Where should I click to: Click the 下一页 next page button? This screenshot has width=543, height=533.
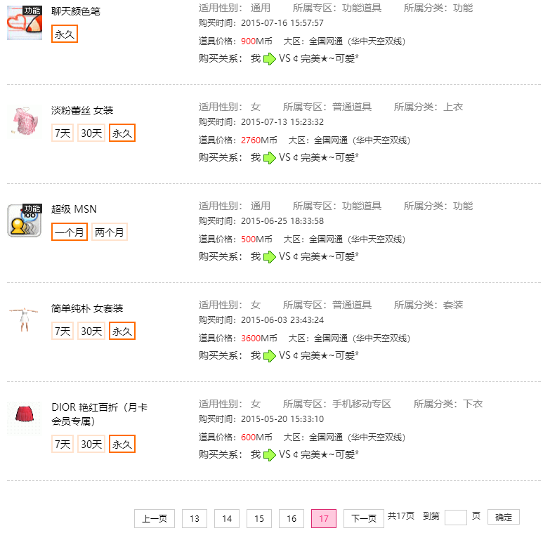364,518
